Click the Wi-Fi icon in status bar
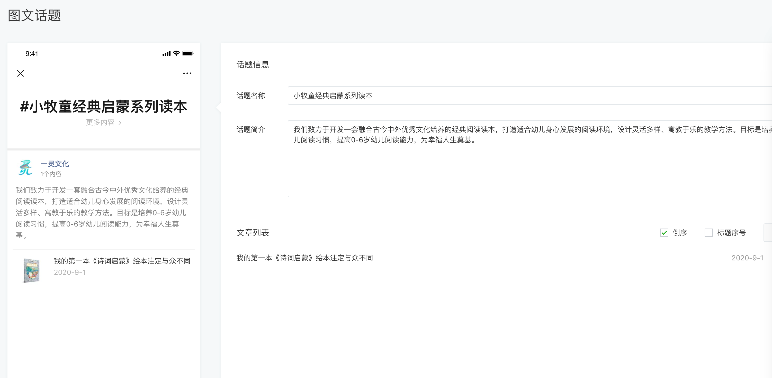The image size is (772, 378). pyautogui.click(x=176, y=53)
